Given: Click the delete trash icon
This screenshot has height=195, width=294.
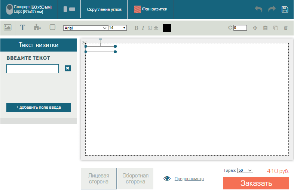Looking at the screenshot, I should [x=286, y=28].
